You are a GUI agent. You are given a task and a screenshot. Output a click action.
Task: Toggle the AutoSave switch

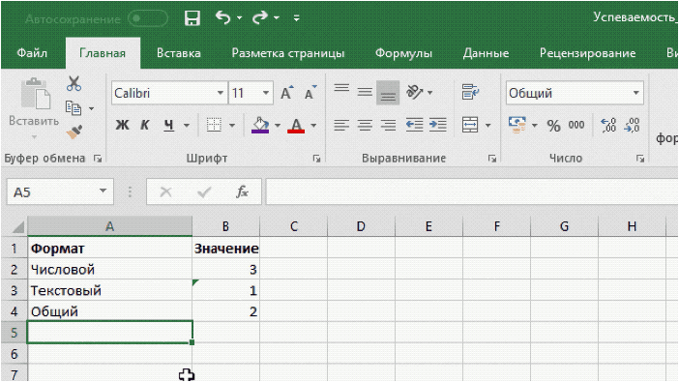pyautogui.click(x=148, y=18)
